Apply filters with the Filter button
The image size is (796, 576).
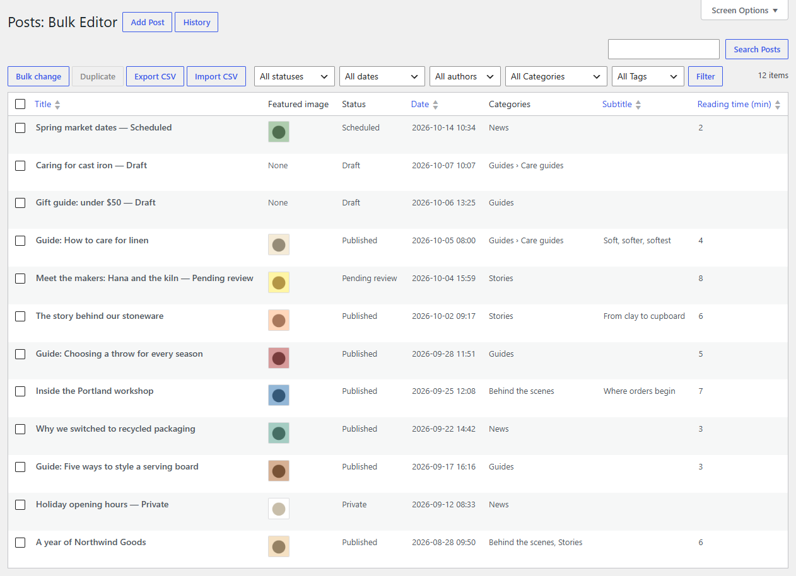705,76
